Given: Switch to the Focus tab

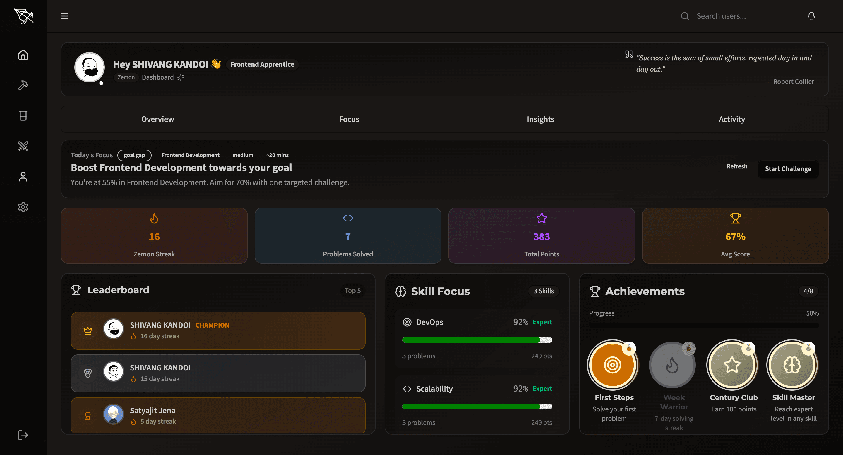Looking at the screenshot, I should click(349, 119).
